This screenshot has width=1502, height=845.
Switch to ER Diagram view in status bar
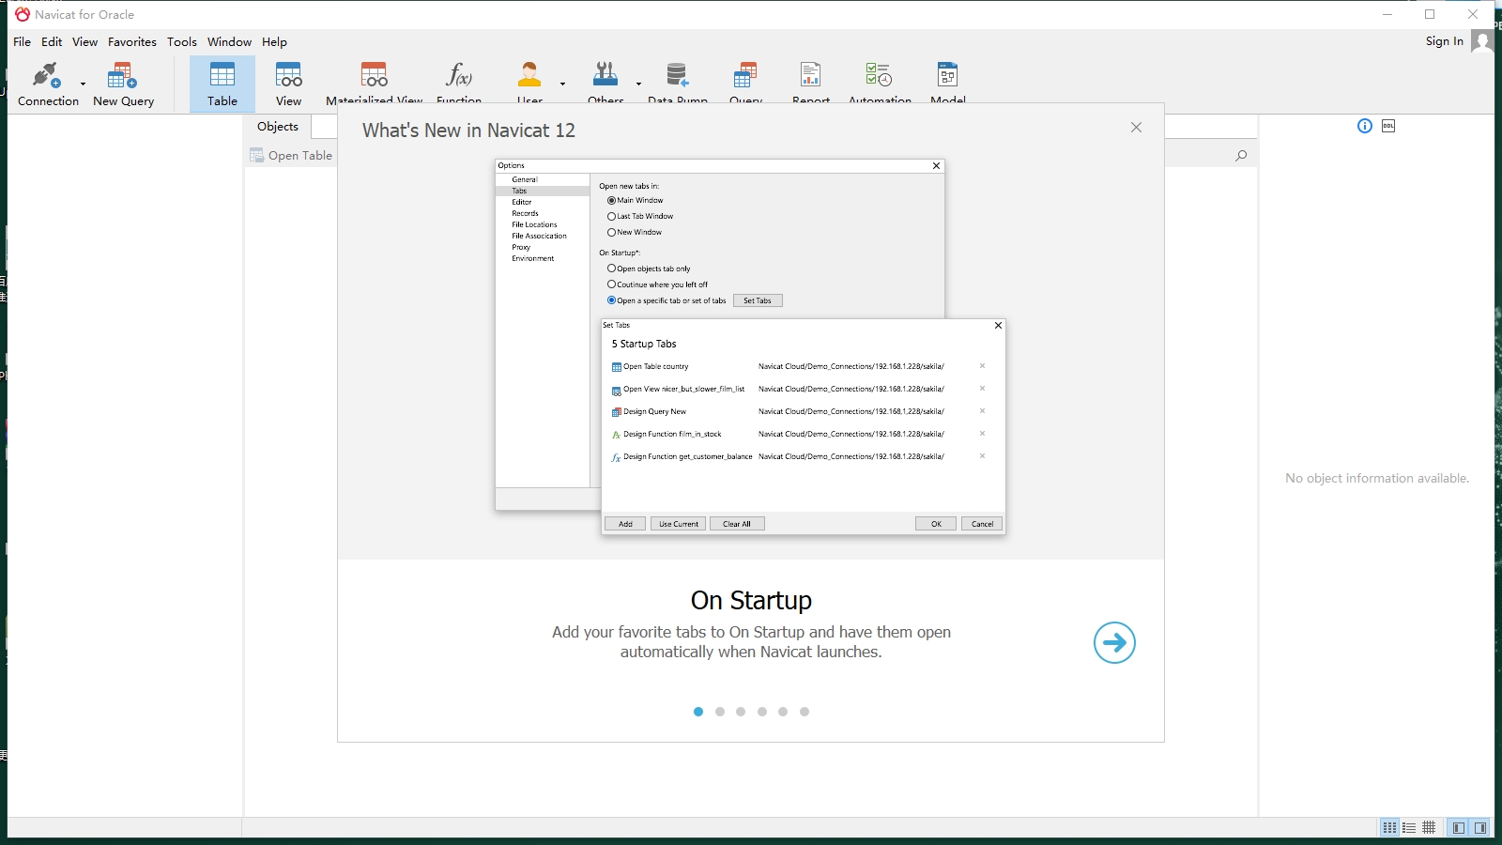[1429, 827]
